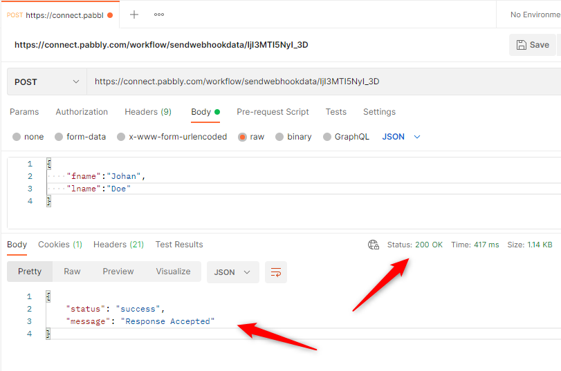Select the binary body type radio
Image resolution: width=561 pixels, height=371 pixels.
tap(279, 137)
